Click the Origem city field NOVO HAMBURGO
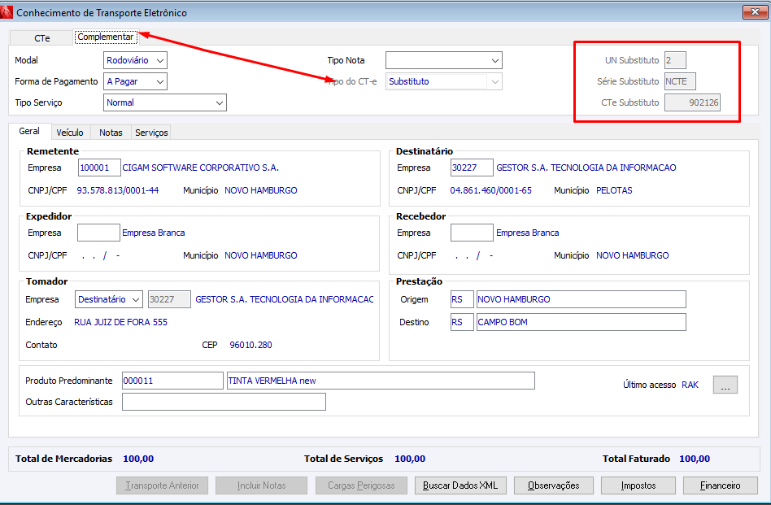 tap(582, 299)
